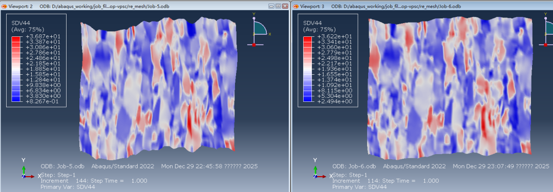Click the Viewport 2 title bar icon

[x=4, y=6]
